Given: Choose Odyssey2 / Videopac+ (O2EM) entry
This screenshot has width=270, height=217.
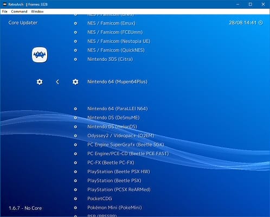Looking at the screenshot, I should [x=121, y=136].
